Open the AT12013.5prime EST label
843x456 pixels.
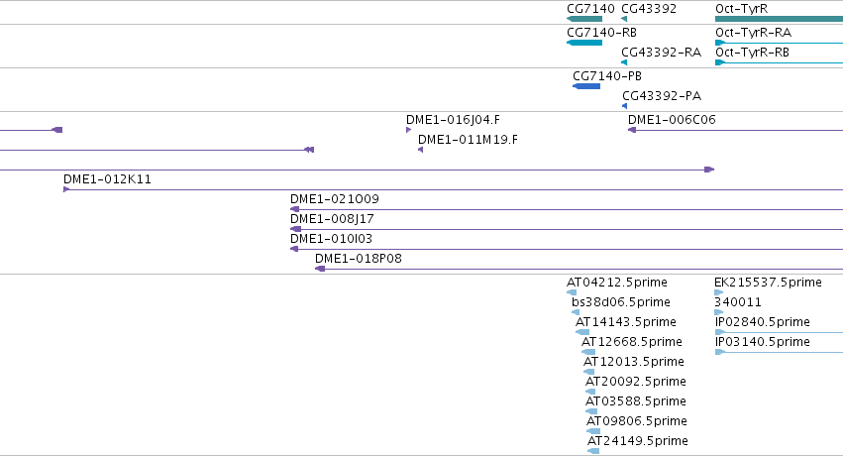click(x=634, y=362)
